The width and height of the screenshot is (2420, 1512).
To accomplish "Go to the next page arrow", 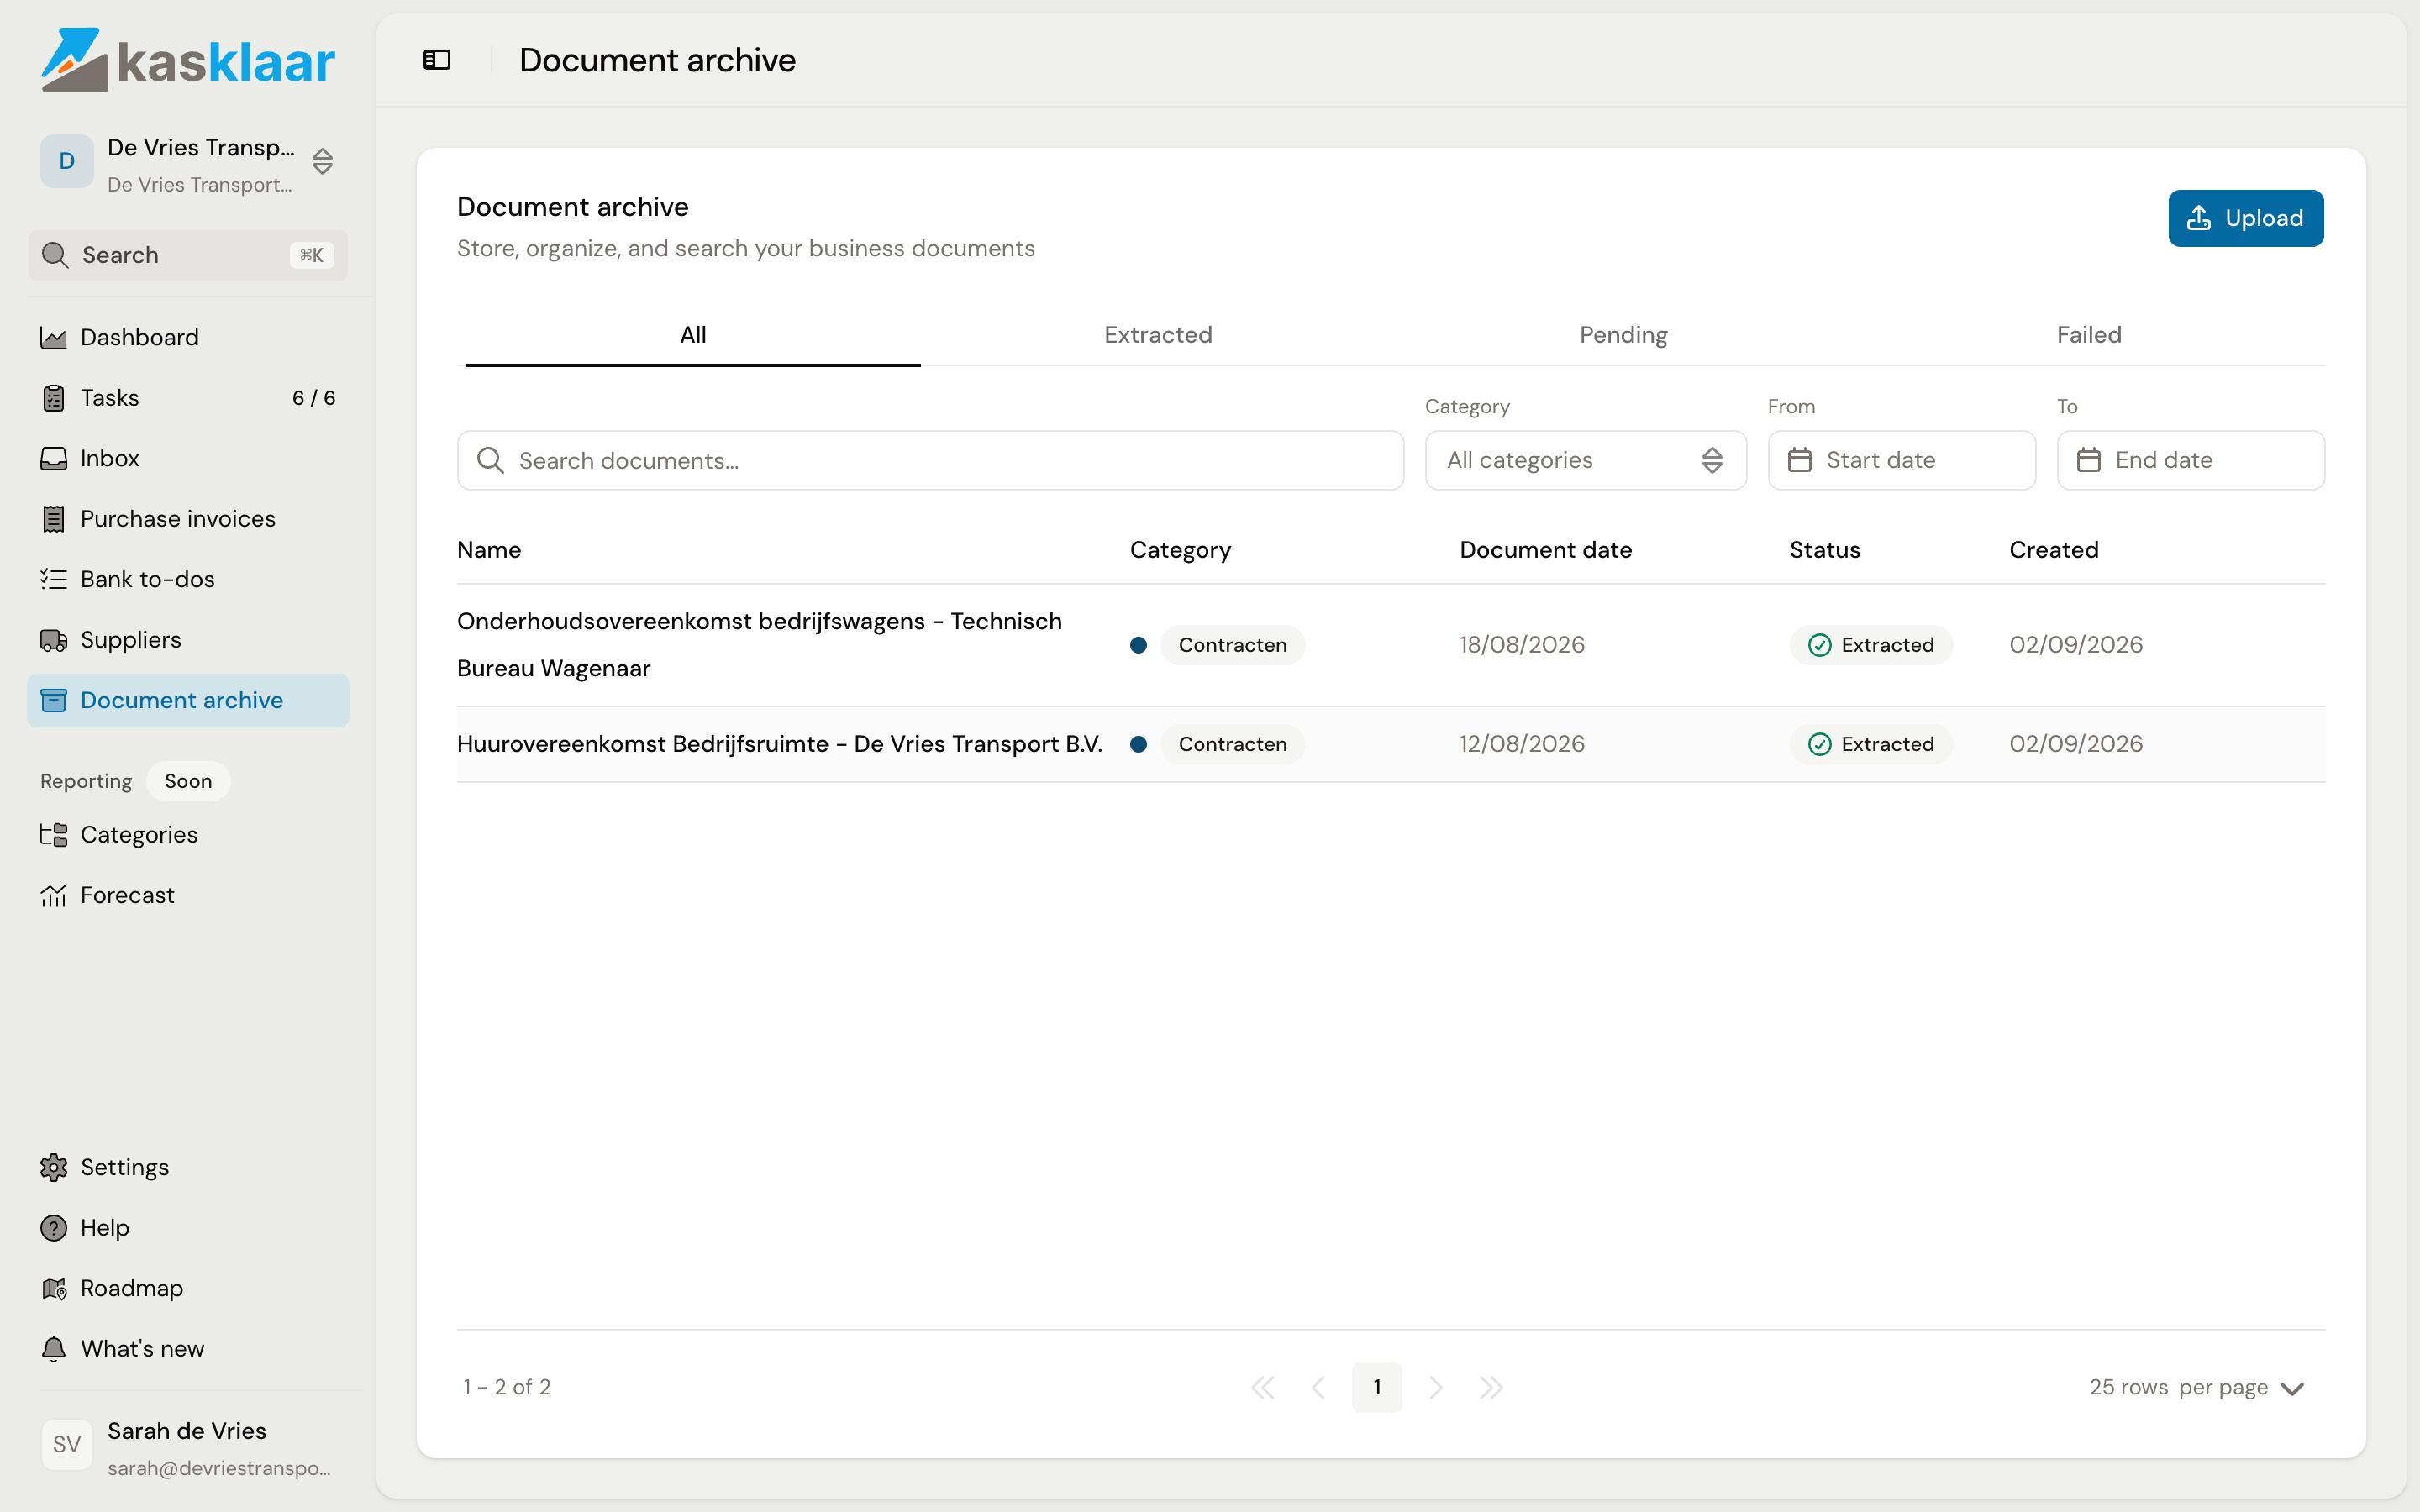I will pos(1435,1388).
